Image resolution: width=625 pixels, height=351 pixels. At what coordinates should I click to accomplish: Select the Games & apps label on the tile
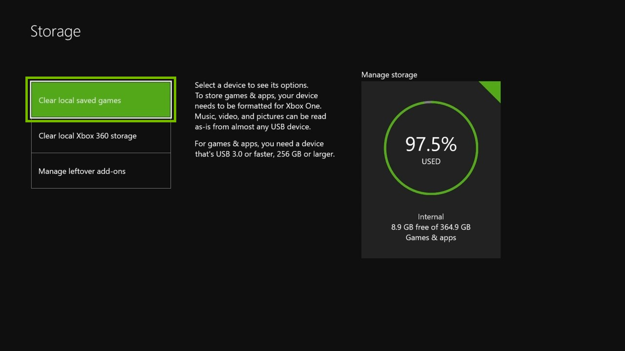(x=431, y=237)
